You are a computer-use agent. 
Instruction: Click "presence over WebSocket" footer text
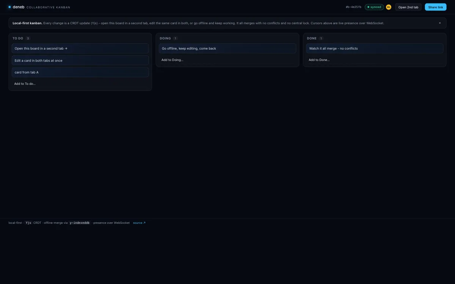[x=111, y=223]
